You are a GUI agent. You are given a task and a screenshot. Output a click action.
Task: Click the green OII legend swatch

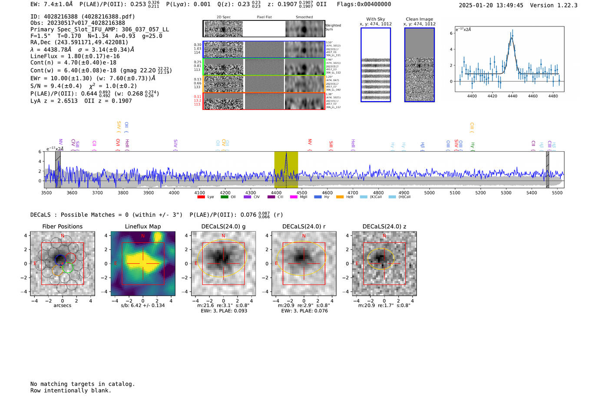(x=225, y=197)
